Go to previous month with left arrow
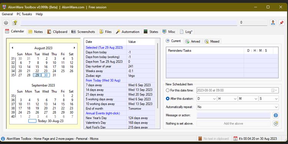This screenshot has height=144, width=288. pyautogui.click(x=12, y=48)
